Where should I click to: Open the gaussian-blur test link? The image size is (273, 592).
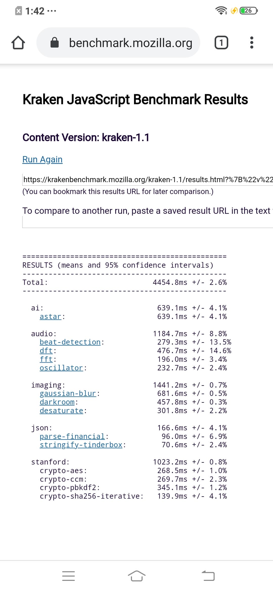[68, 393]
